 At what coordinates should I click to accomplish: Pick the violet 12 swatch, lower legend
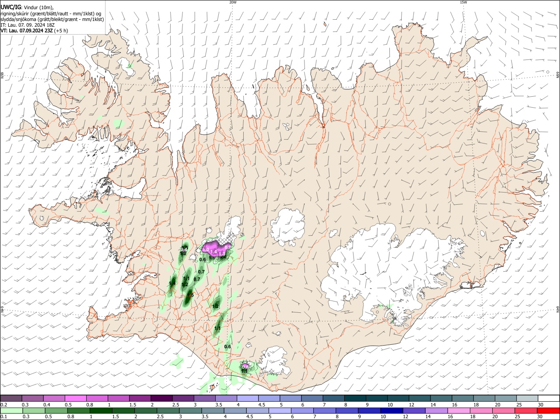(414, 410)
